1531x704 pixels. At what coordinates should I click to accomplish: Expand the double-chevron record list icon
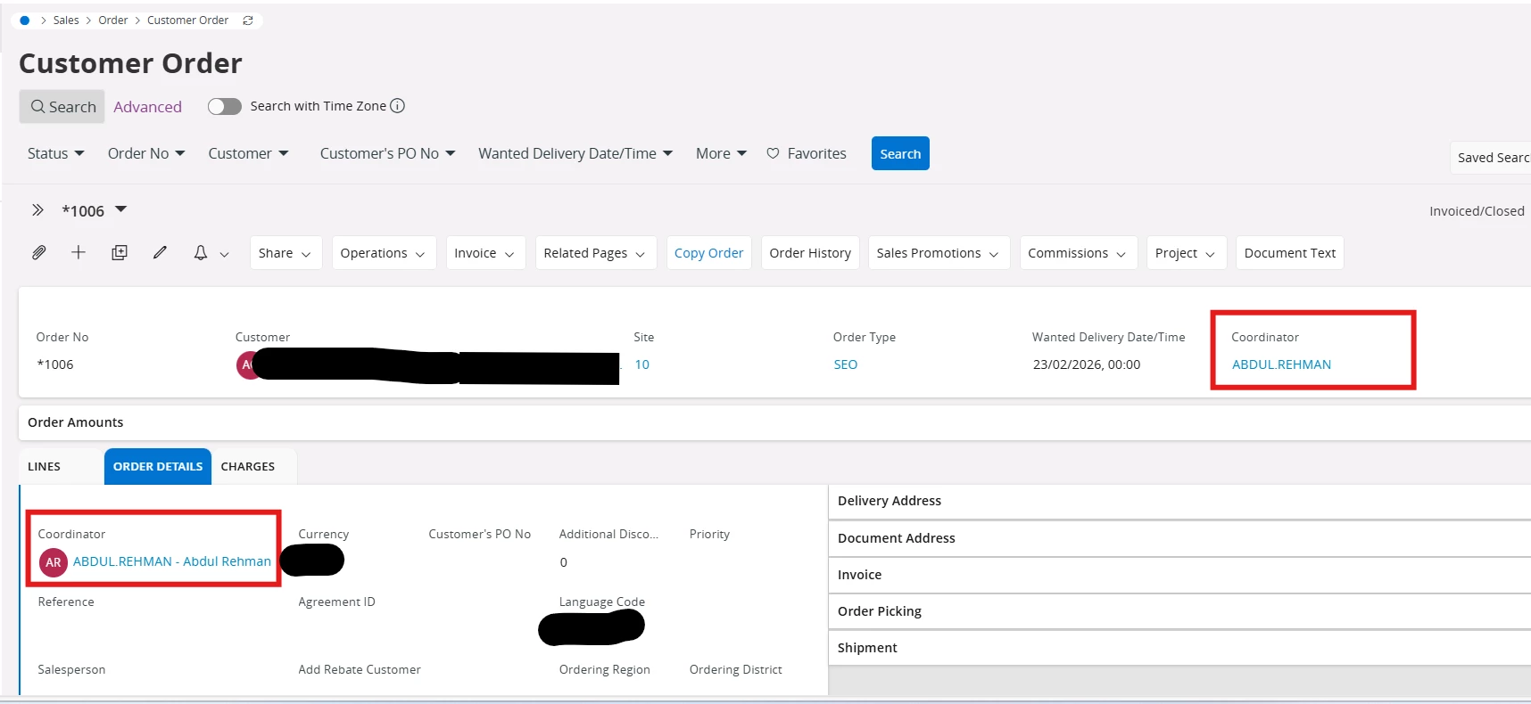tap(37, 210)
